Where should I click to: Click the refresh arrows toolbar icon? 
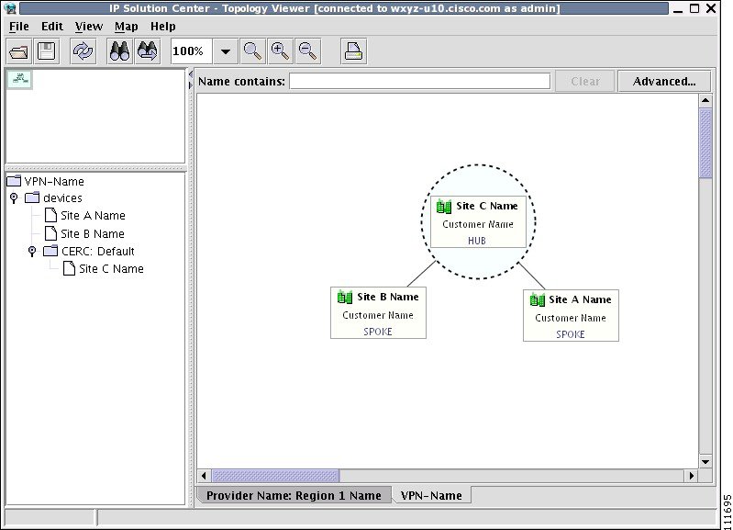[x=83, y=51]
